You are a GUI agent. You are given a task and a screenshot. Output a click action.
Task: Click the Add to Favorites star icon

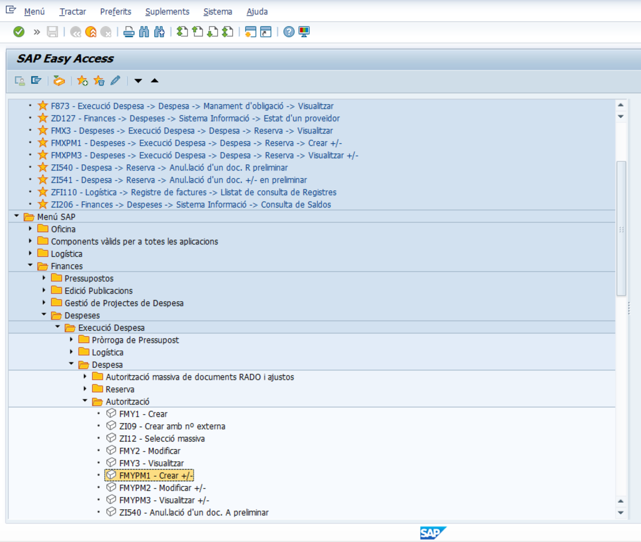point(83,81)
